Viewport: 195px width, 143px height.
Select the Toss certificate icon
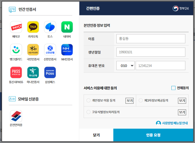tap(50, 27)
